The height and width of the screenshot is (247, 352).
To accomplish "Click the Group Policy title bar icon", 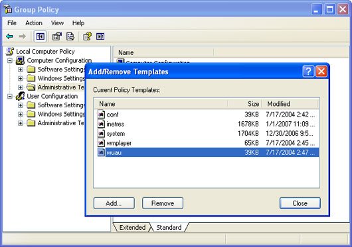I will coord(8,9).
